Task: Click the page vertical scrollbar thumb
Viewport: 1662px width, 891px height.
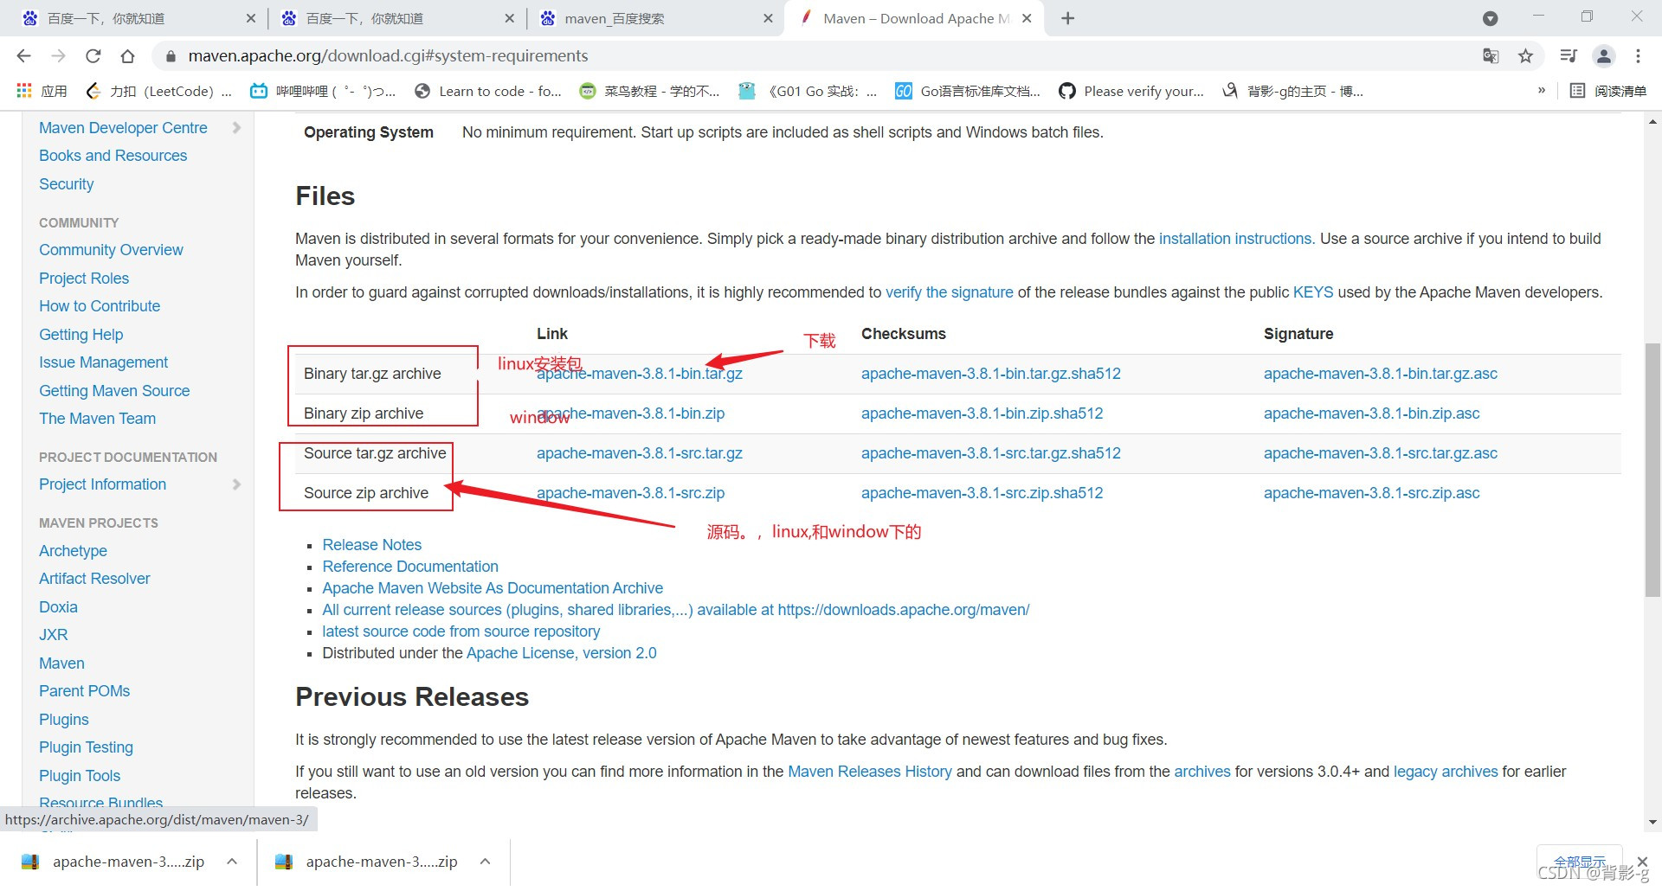Action: tap(1652, 470)
